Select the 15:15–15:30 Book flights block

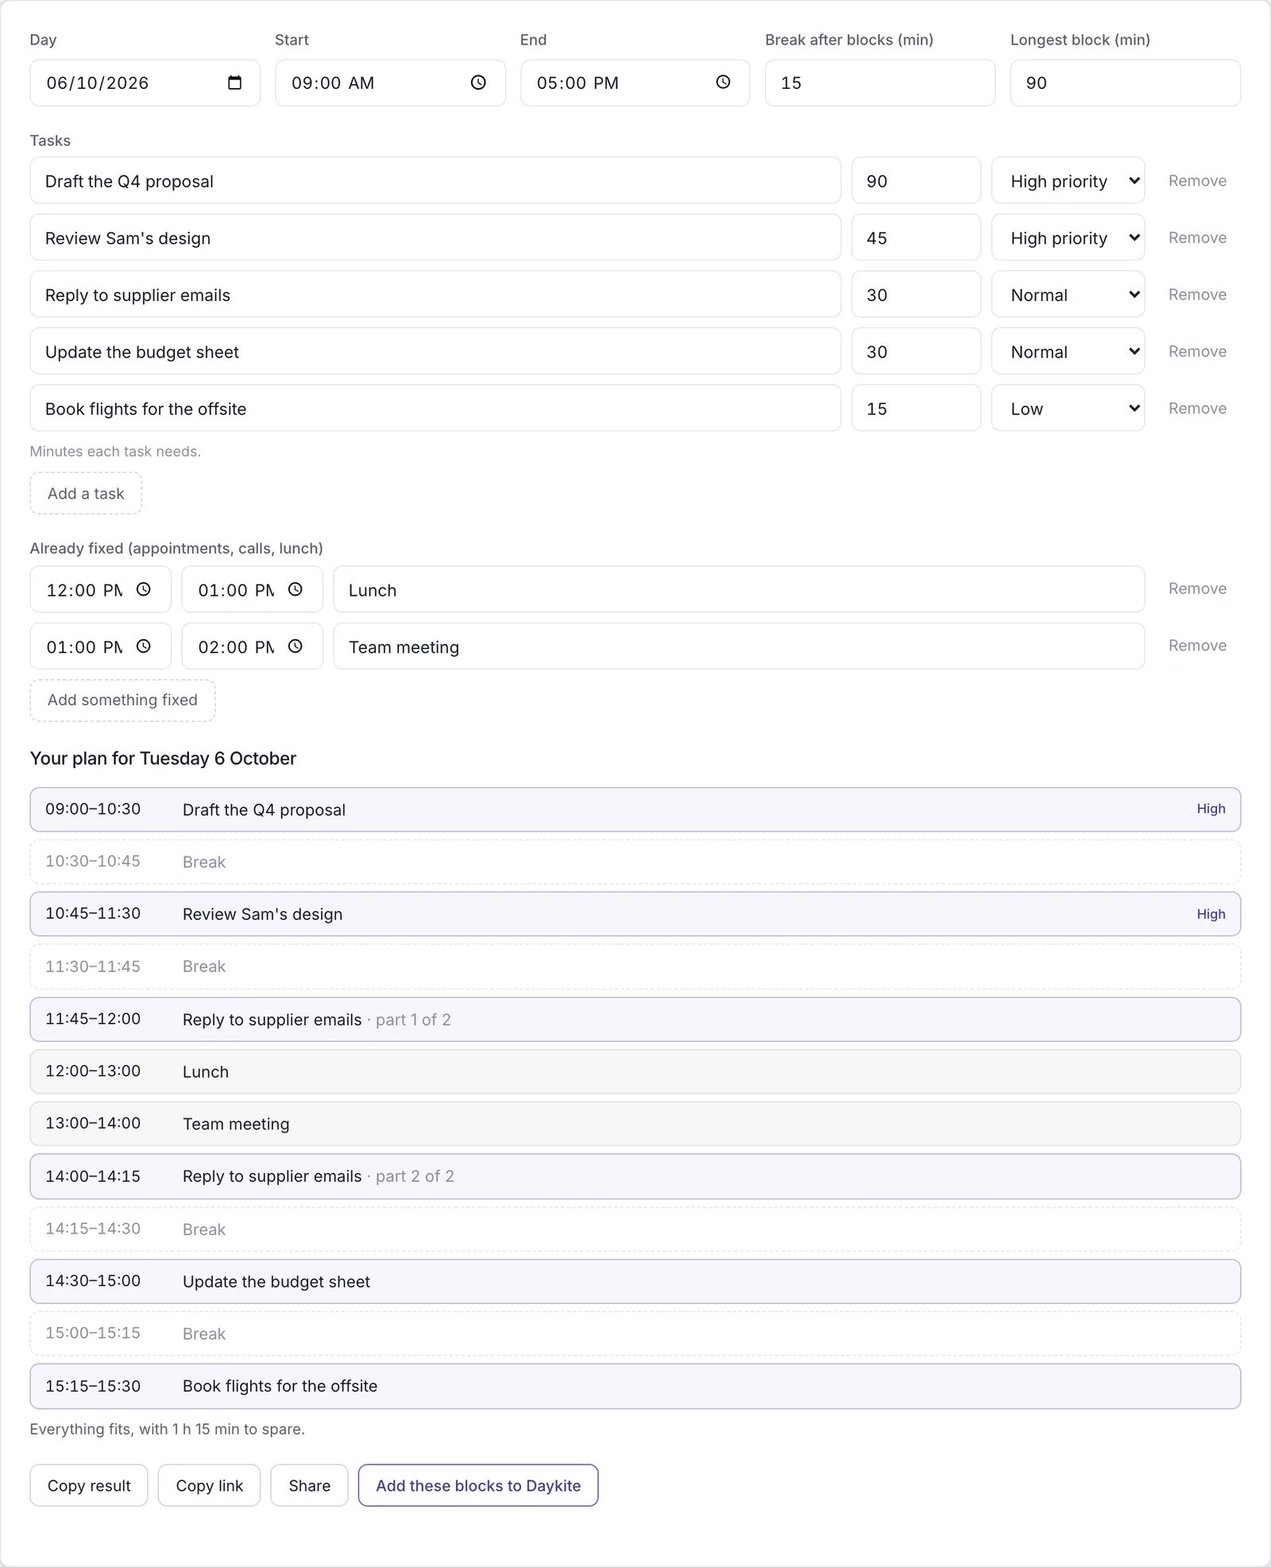click(x=635, y=1386)
